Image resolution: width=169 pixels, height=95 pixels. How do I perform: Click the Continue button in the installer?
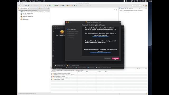[x=116, y=59]
